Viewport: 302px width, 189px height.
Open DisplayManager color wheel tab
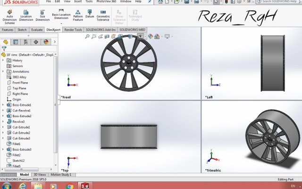click(x=46, y=42)
